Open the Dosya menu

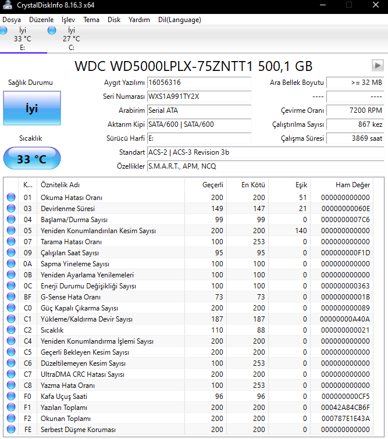[x=12, y=20]
